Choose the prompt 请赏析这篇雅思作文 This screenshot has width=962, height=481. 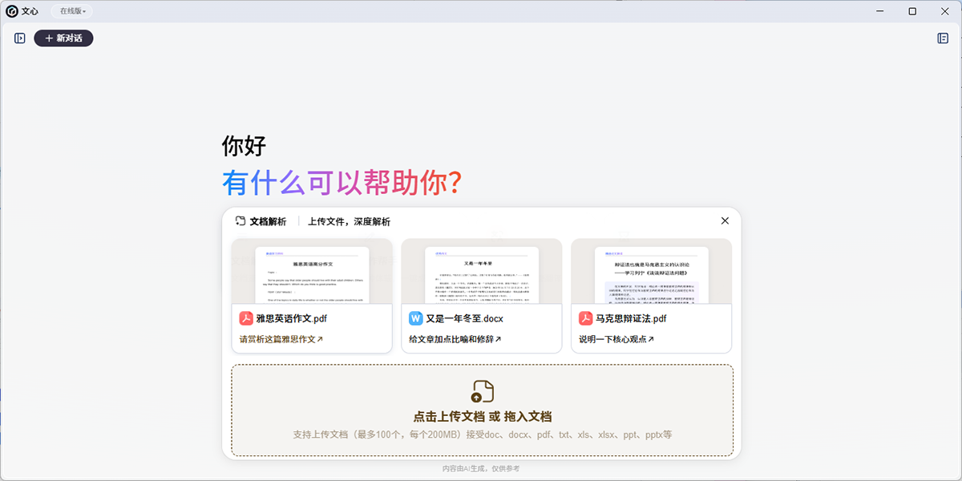[281, 339]
